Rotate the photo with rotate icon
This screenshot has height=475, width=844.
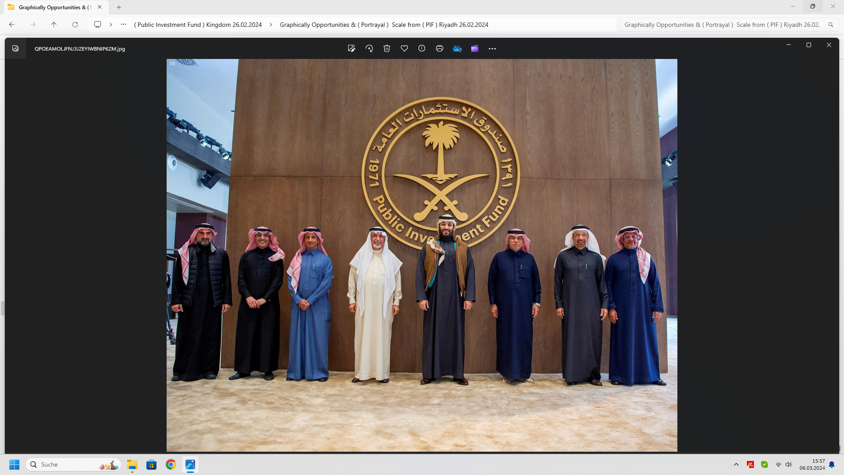[x=369, y=48]
